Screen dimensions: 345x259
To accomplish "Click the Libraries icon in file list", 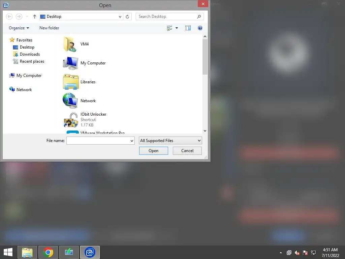I will coord(71,82).
